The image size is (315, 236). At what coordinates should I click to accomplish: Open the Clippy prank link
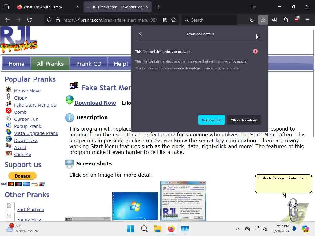[21, 98]
